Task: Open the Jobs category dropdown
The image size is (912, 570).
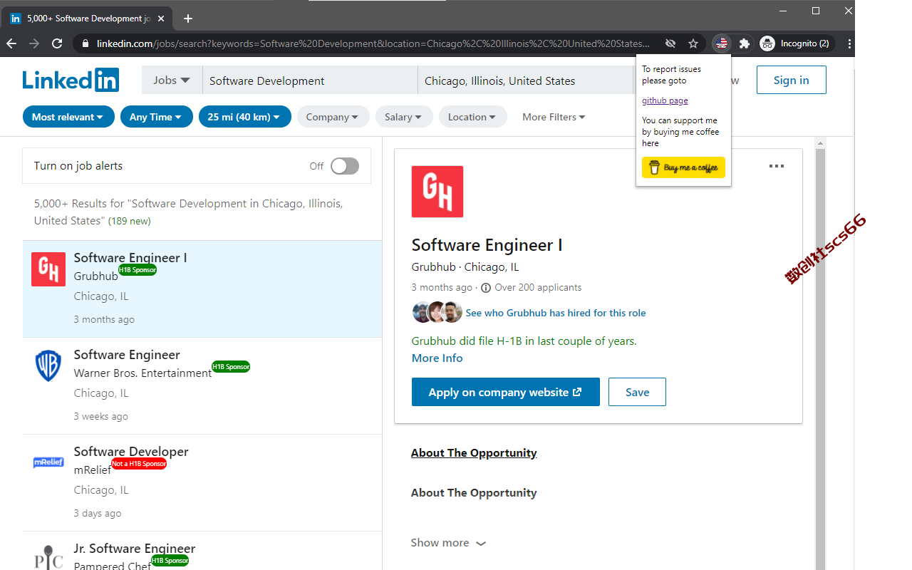Action: [x=172, y=81]
